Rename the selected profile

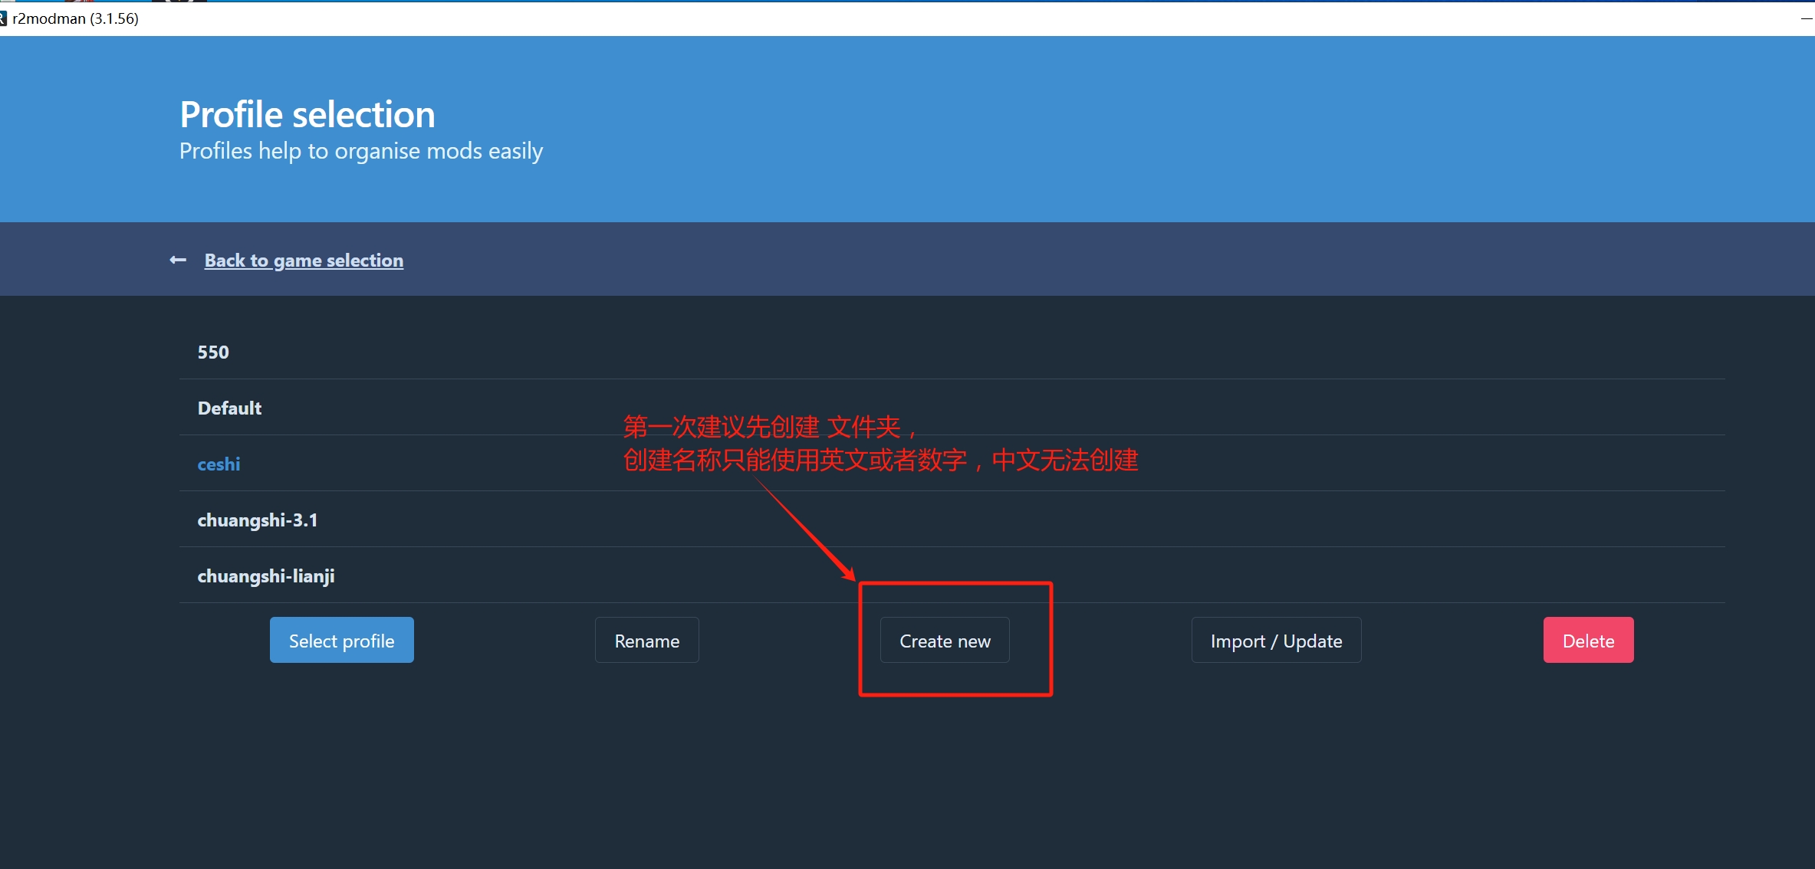click(646, 641)
